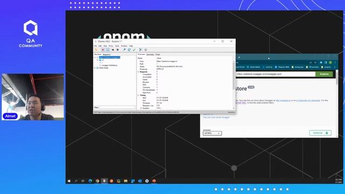
Task: Click the browser side panel icon
Action: point(326,63)
